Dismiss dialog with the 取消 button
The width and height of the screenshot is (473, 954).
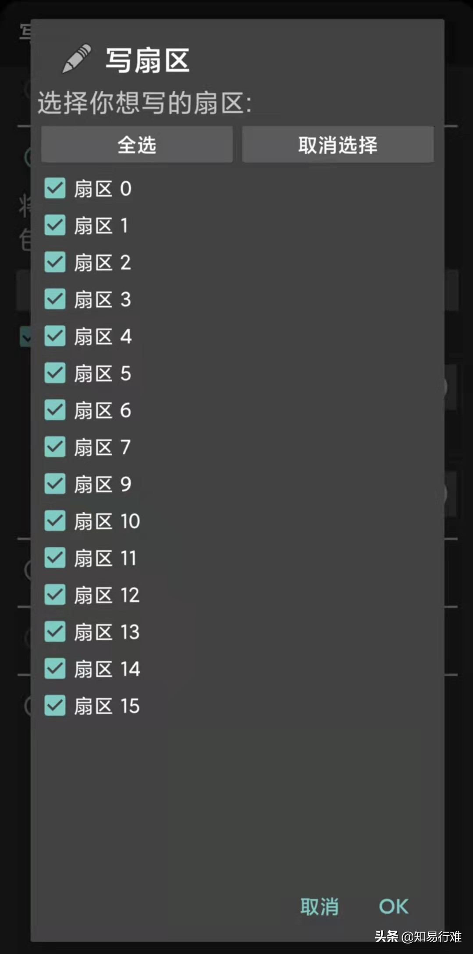320,907
